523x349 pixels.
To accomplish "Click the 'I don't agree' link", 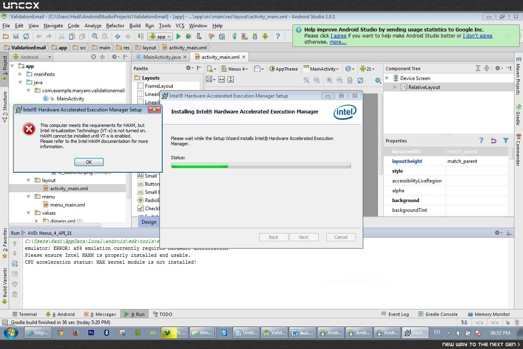I will click(478, 36).
